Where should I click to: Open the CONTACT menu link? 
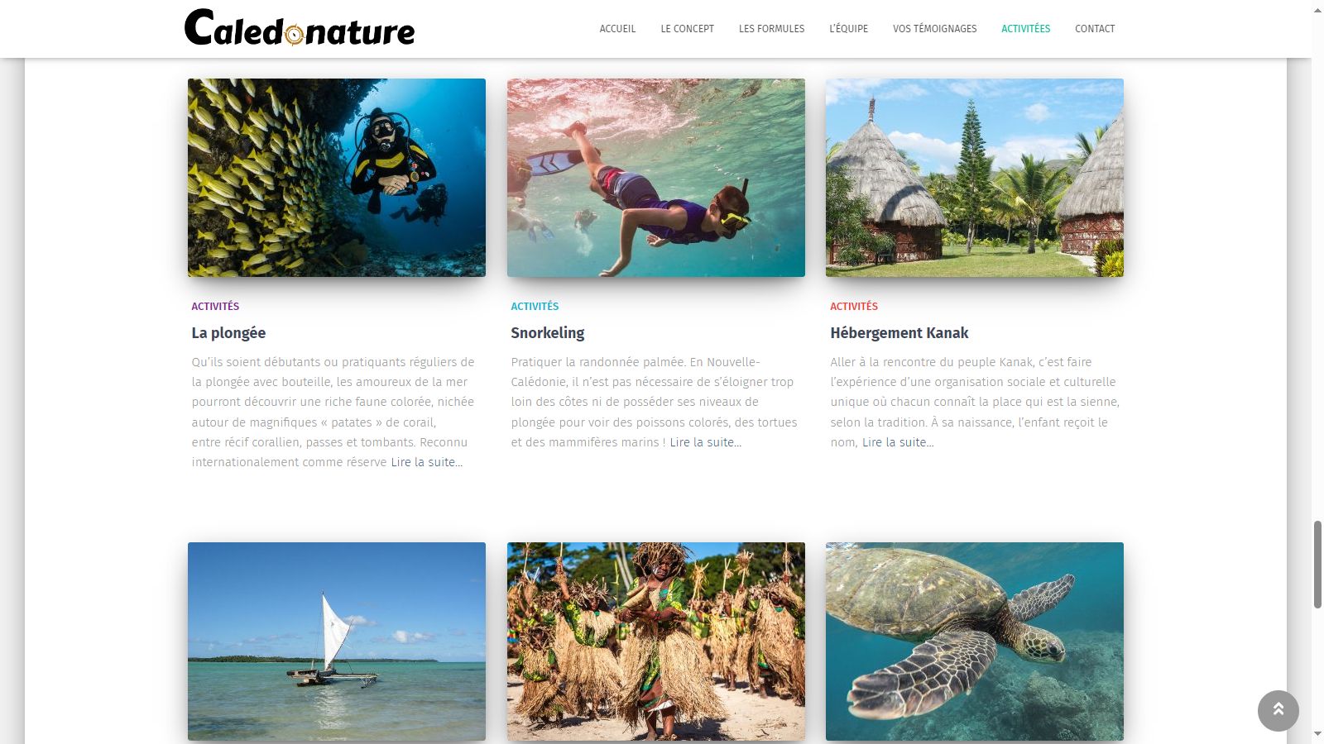(1094, 29)
